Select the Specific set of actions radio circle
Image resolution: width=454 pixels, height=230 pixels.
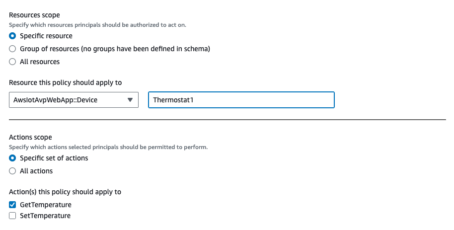[12, 158]
